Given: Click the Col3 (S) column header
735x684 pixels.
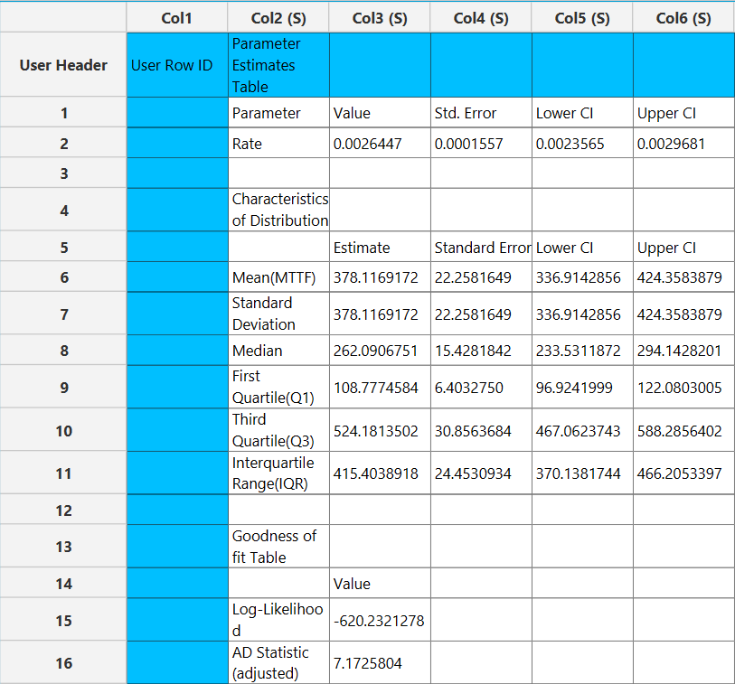Looking at the screenshot, I should click(380, 18).
